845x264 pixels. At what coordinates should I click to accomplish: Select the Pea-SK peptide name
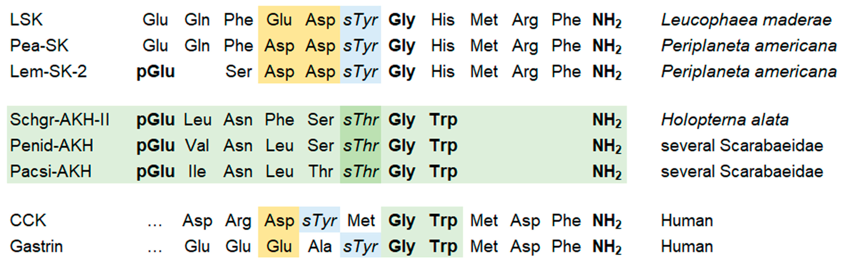(x=39, y=46)
